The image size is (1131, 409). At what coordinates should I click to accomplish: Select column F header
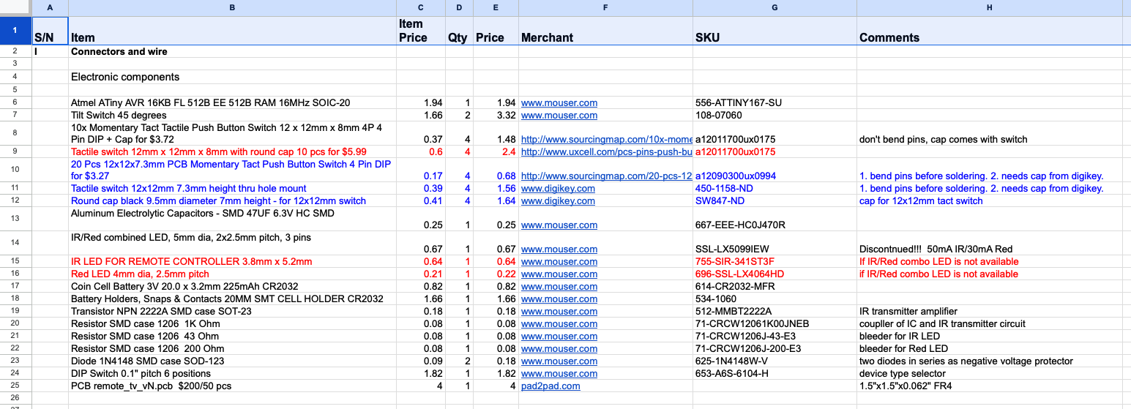click(x=605, y=7)
